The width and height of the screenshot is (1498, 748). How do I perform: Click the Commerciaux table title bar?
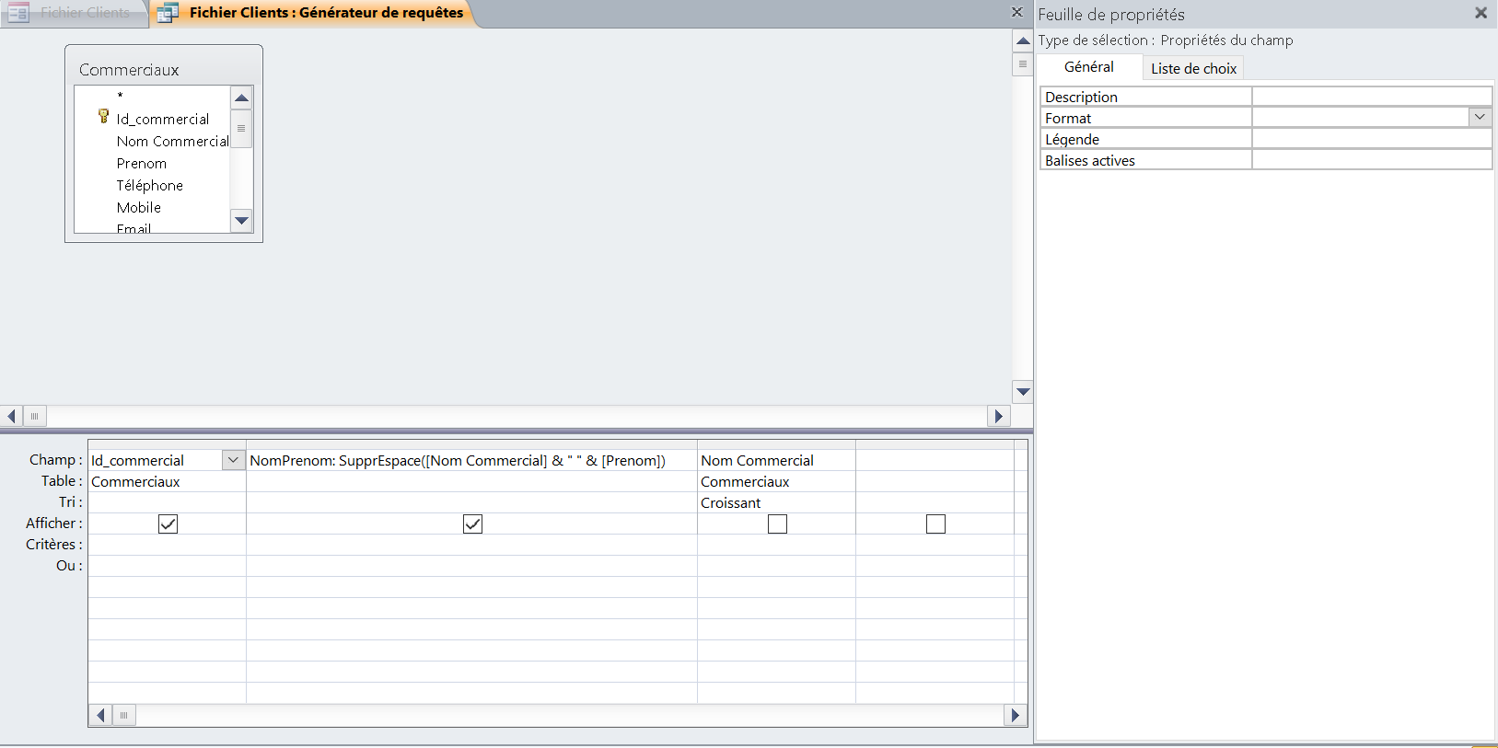coord(164,69)
